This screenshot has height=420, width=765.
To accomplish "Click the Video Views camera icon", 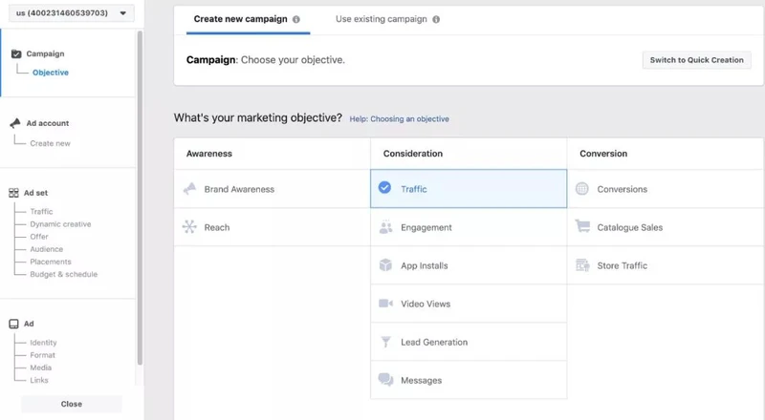I will tap(386, 304).
